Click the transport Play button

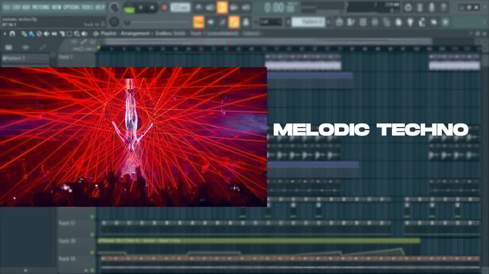tap(140, 8)
